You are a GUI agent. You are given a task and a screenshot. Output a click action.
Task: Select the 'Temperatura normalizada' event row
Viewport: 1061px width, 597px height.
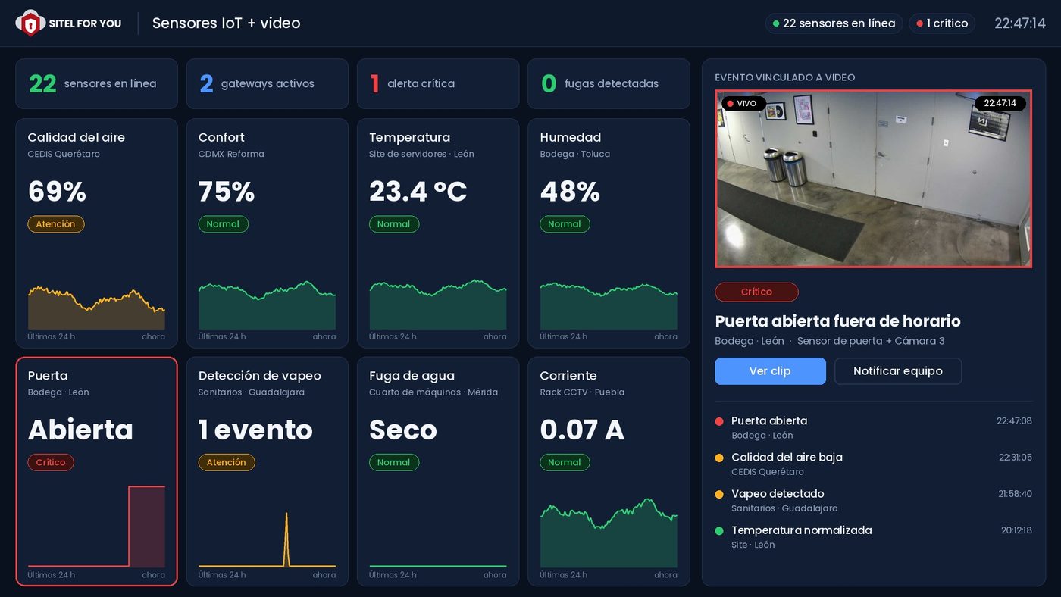coord(873,537)
